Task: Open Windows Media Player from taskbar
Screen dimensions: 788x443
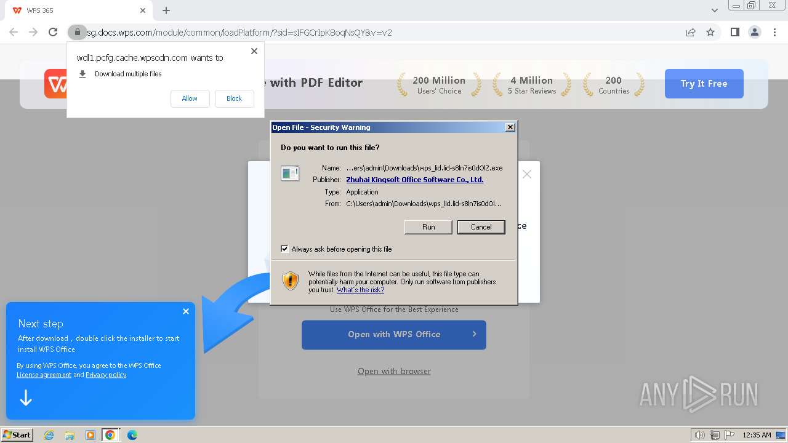Action: pyautogui.click(x=90, y=435)
